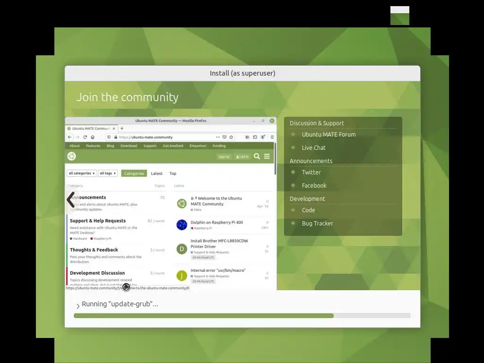The width and height of the screenshot is (484, 363).
Task: Click the Sign Up button
Action: [x=224, y=157]
